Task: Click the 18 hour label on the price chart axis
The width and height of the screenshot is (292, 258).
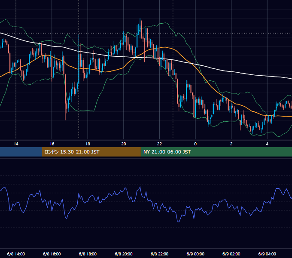Action: [x=88, y=144]
